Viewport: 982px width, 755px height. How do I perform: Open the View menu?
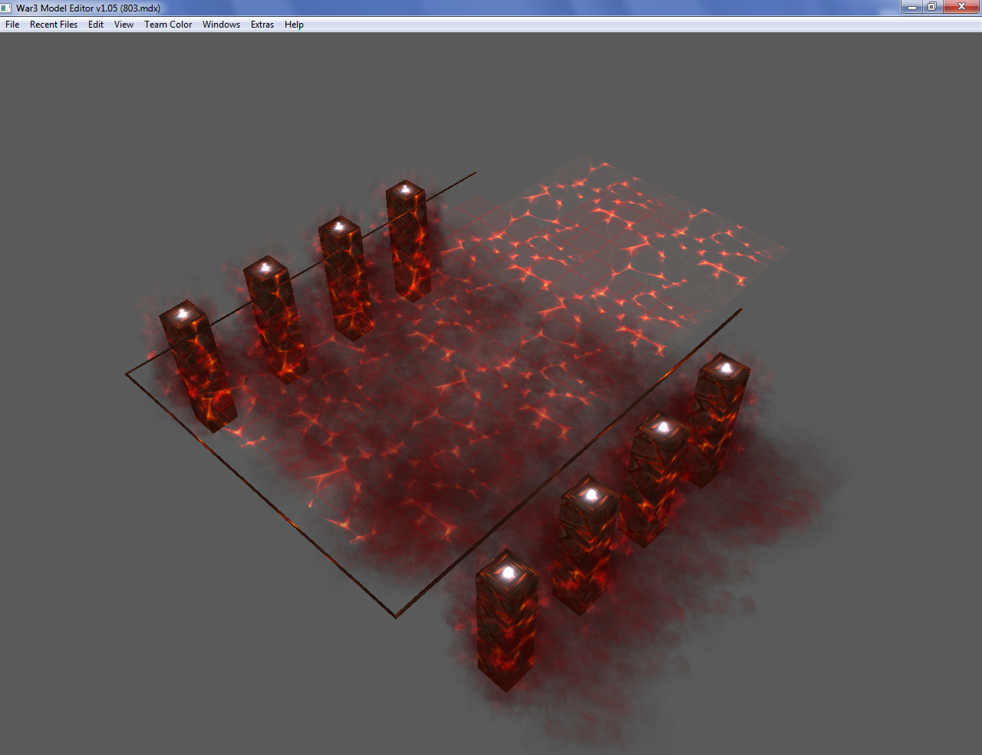124,25
